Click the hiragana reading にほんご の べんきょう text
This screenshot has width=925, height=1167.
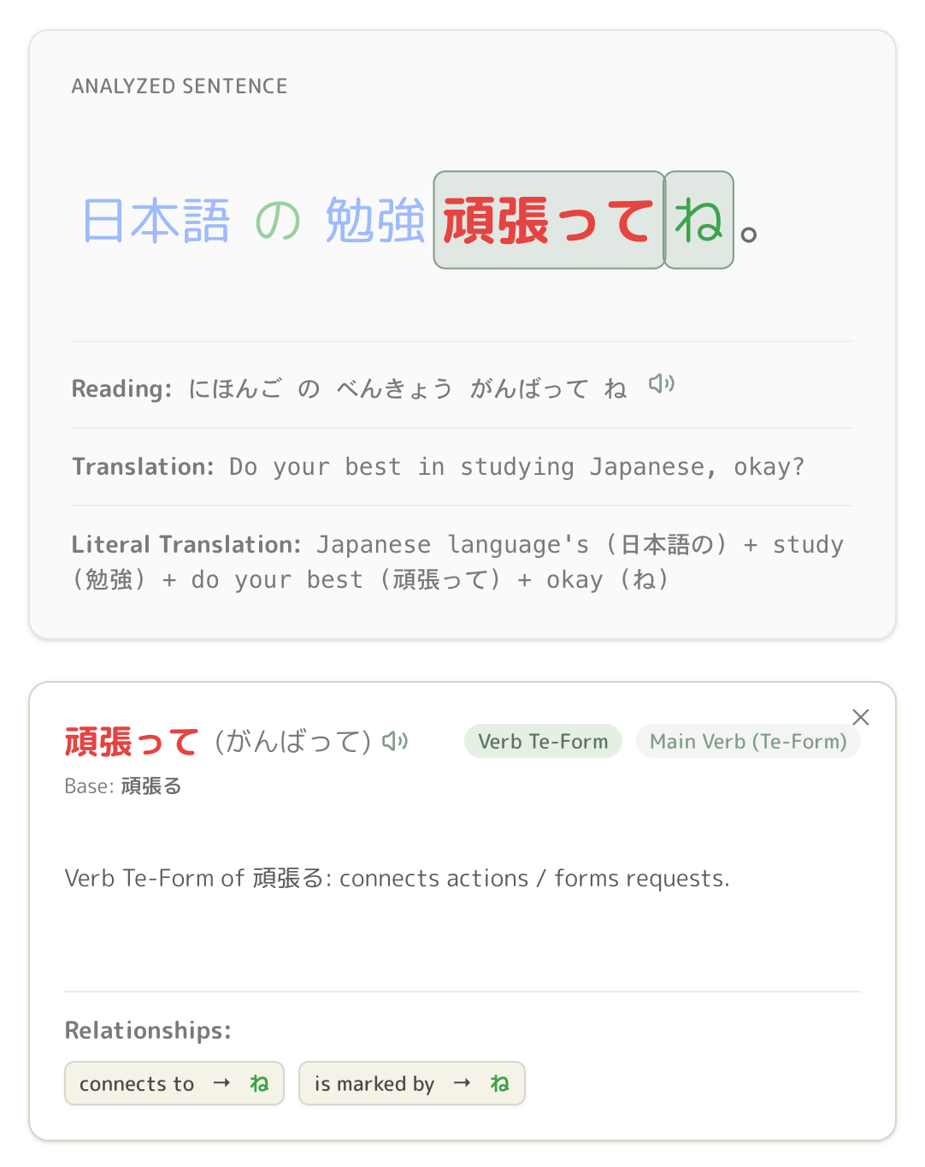pyautogui.click(x=321, y=388)
